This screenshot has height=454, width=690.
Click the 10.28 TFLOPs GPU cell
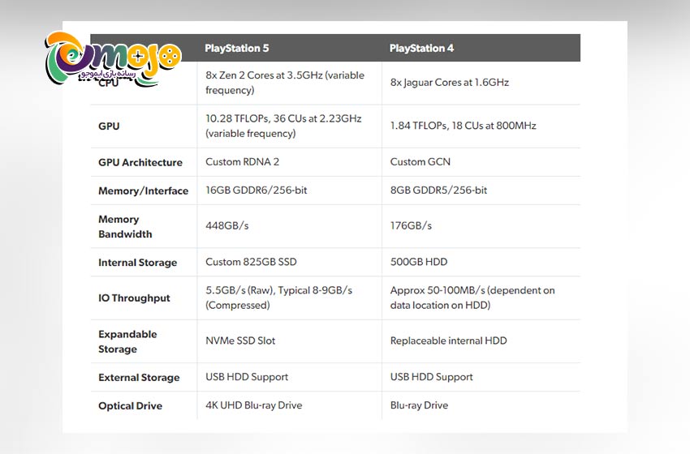(x=283, y=126)
